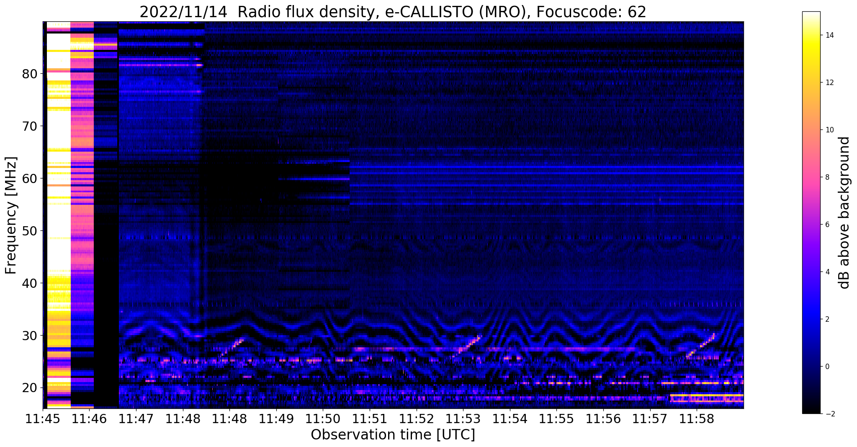Click the 70 tick on frequency axis
This screenshot has width=857, height=447.
[x=30, y=126]
